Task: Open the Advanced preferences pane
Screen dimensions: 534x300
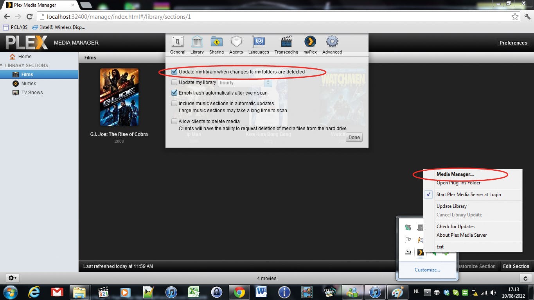Action: [332, 45]
